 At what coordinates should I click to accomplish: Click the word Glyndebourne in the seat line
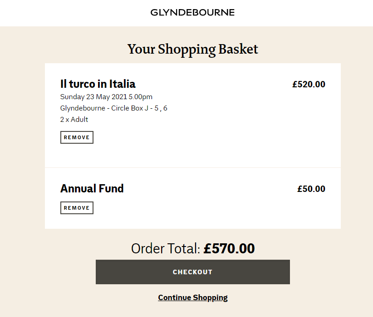83,108
